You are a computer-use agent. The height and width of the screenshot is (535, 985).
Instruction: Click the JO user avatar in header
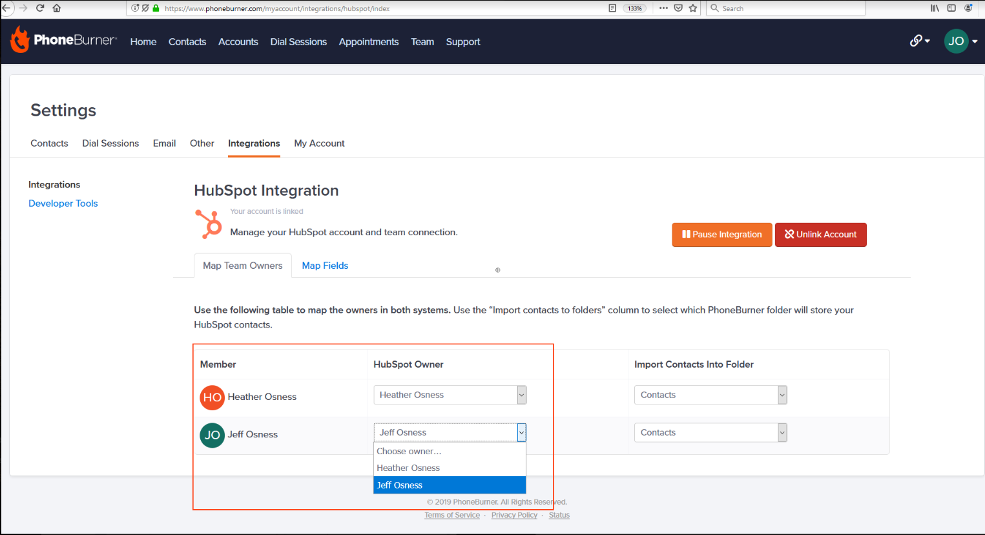[956, 41]
